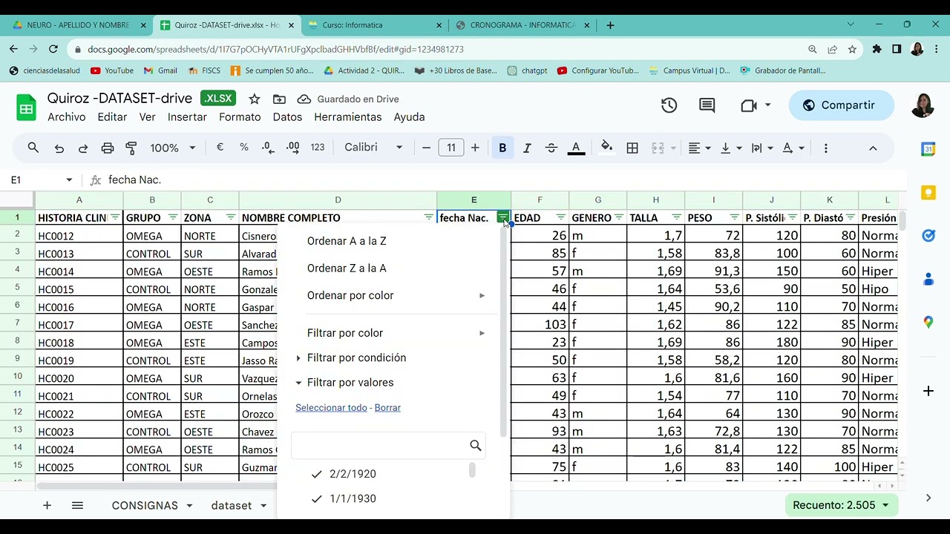
Task: Print the spreadsheet
Action: pyautogui.click(x=108, y=148)
